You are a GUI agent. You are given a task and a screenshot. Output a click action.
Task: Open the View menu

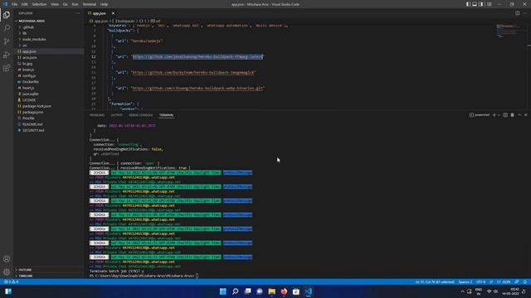pos(55,4)
